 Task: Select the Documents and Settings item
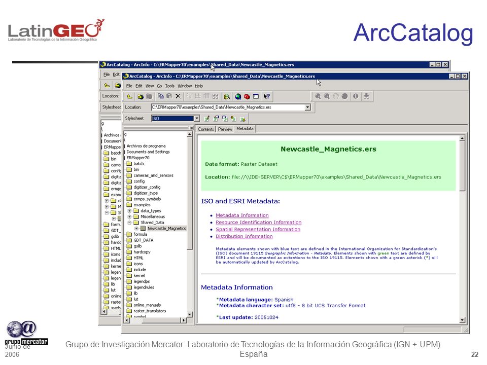[x=148, y=152]
